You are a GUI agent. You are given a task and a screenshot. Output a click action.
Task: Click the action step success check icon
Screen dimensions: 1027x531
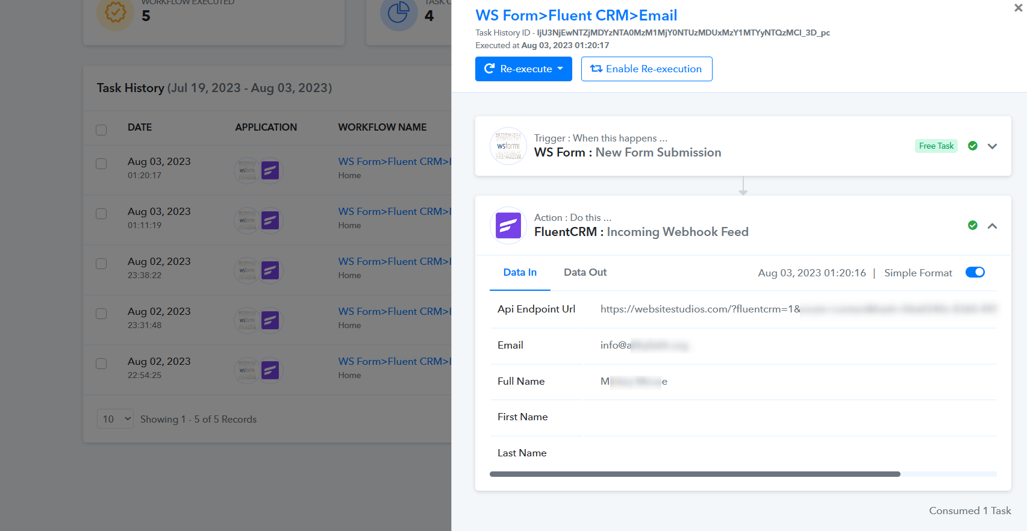click(x=972, y=225)
